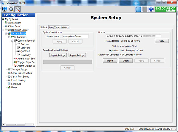Click Cancel below the settings progress bar
This screenshot has width=178, height=132.
point(67,67)
